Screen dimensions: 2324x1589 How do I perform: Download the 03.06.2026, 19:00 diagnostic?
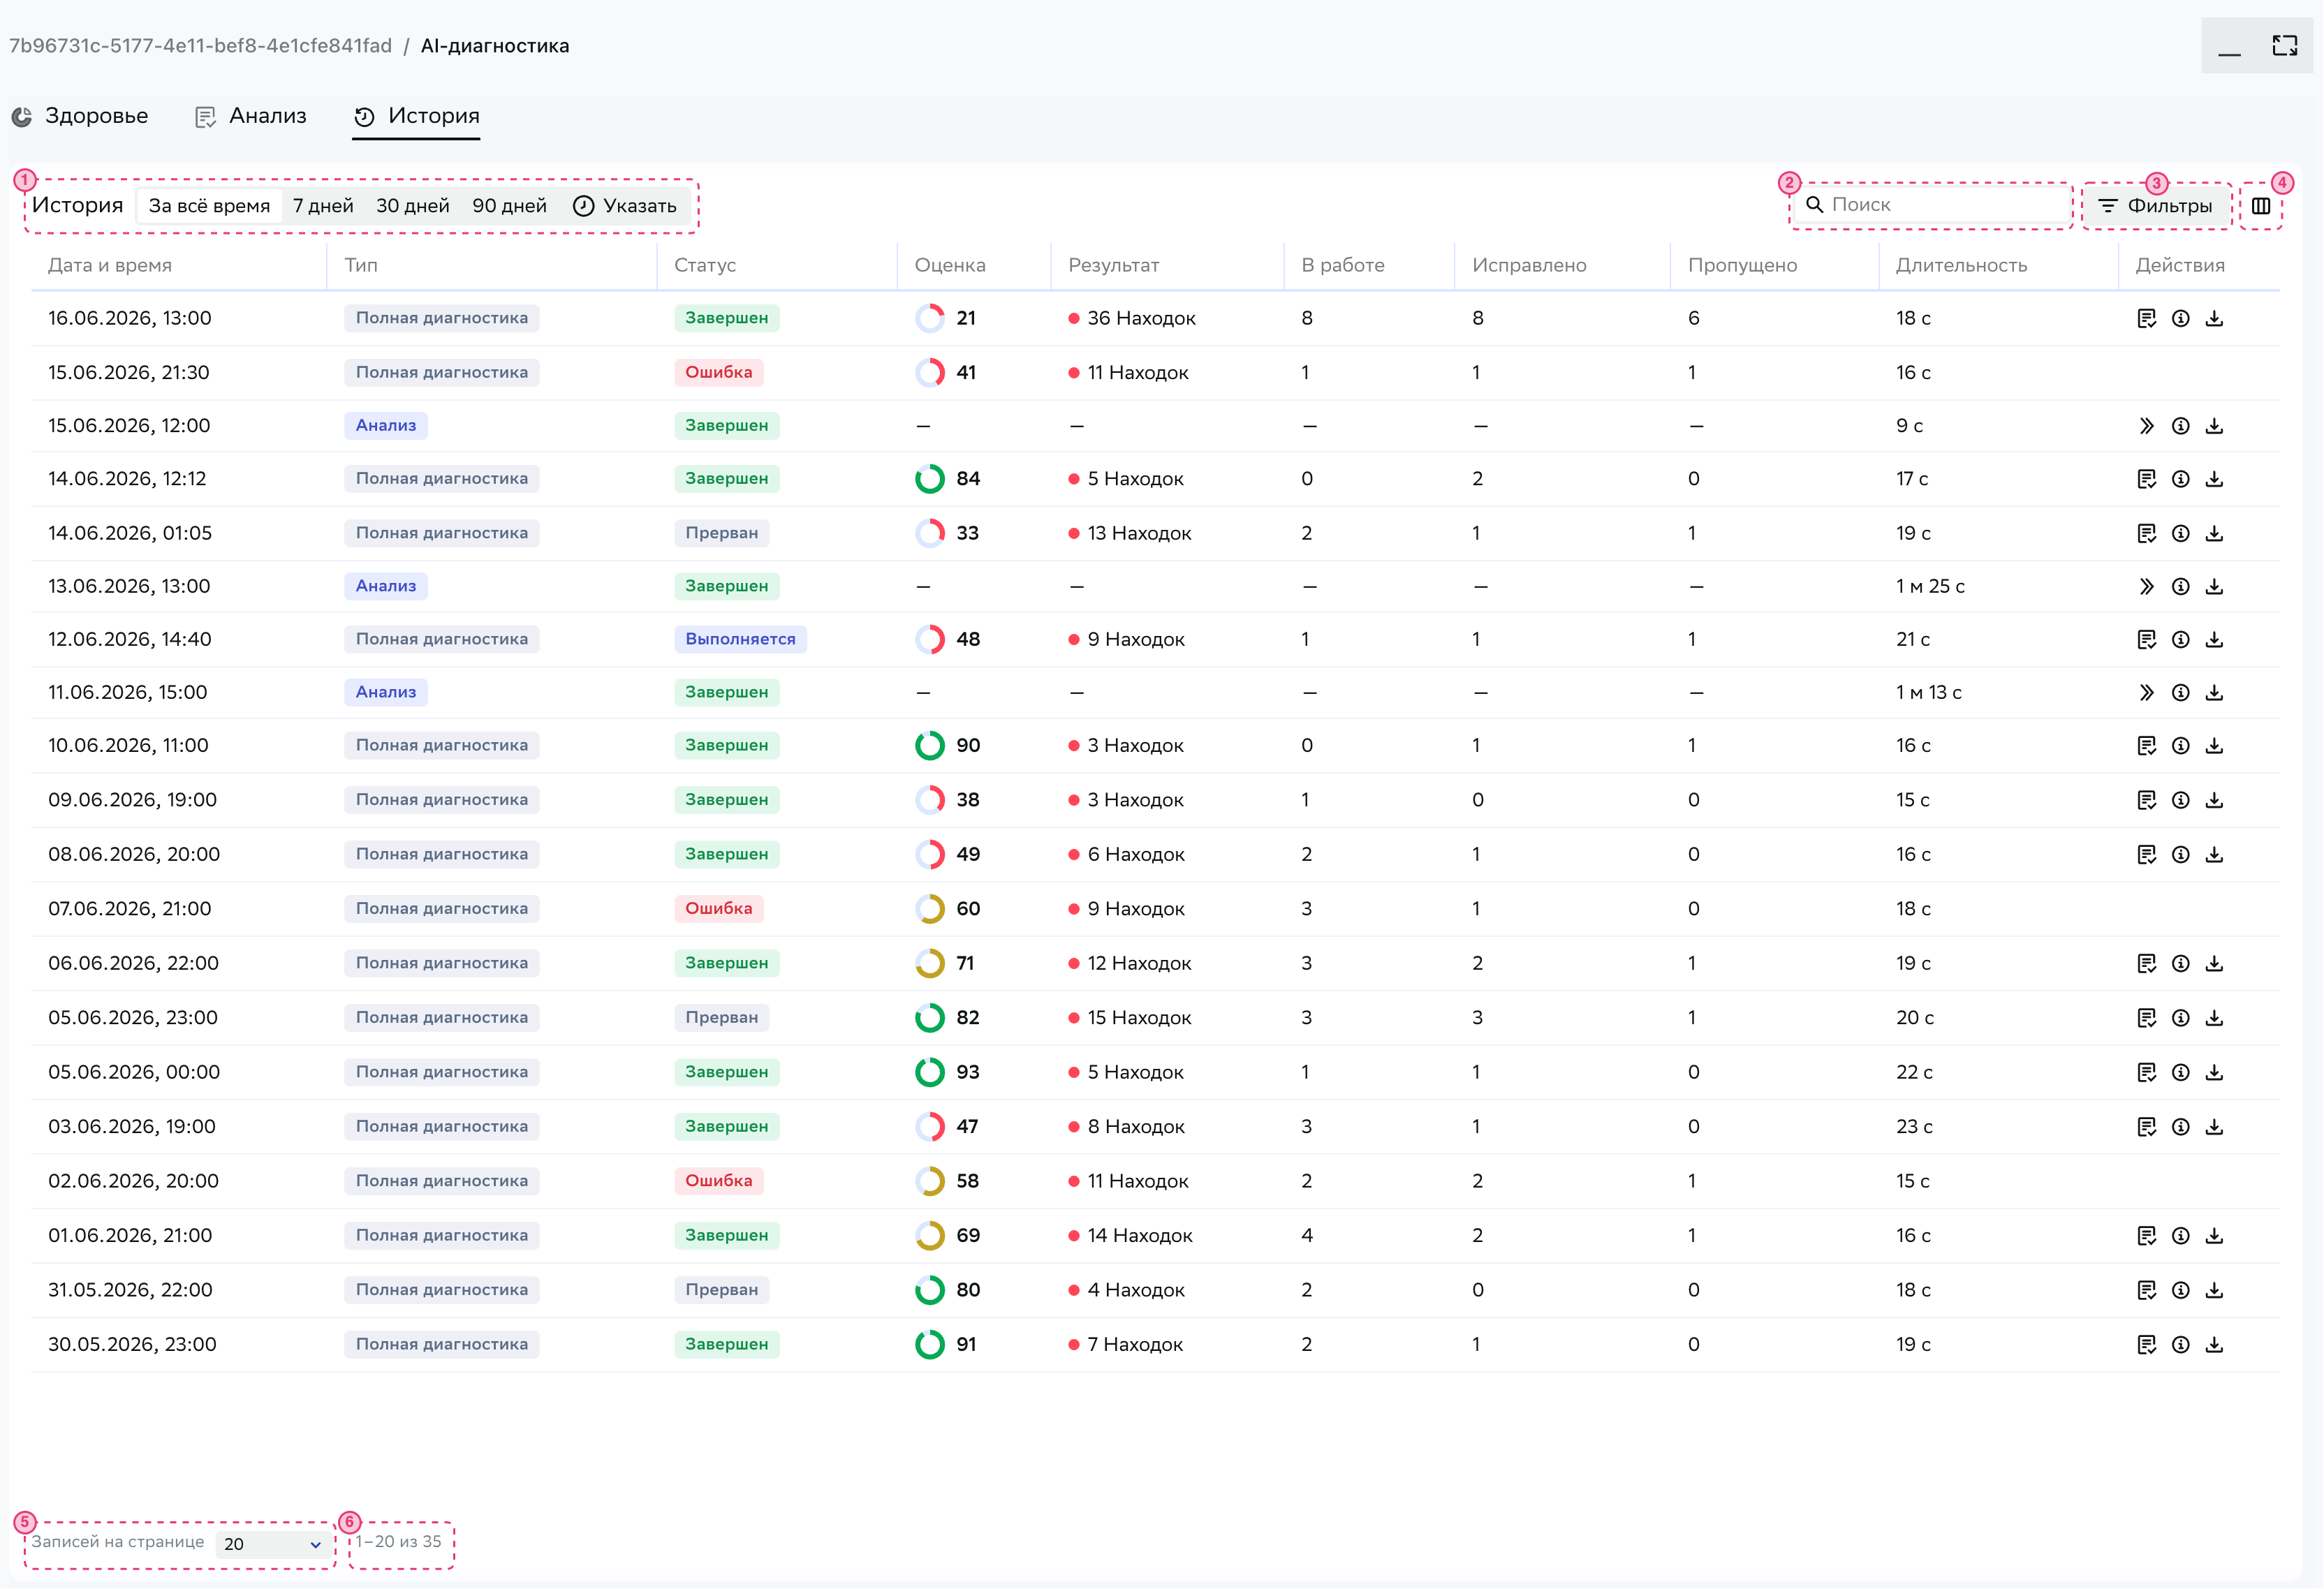[x=2214, y=1127]
